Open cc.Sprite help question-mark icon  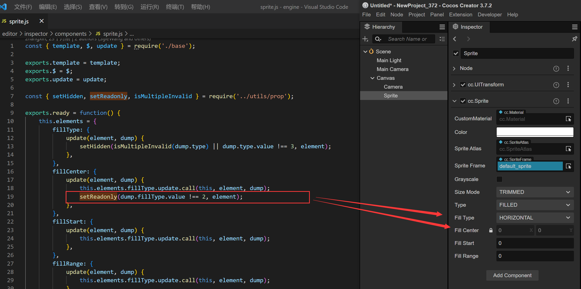pyautogui.click(x=556, y=101)
